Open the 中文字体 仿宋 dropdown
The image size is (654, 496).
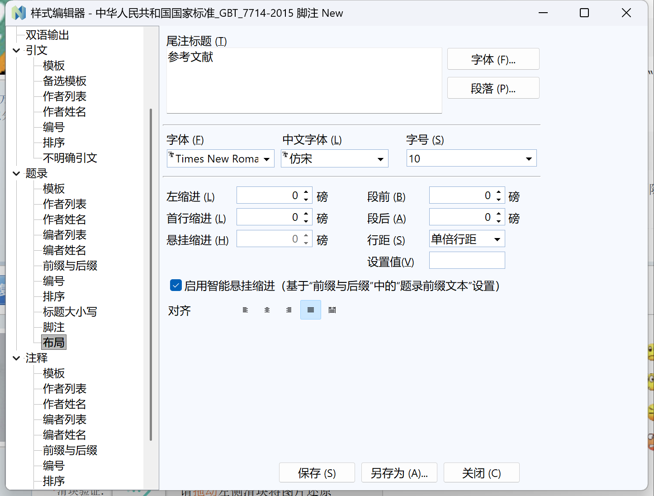pyautogui.click(x=380, y=159)
